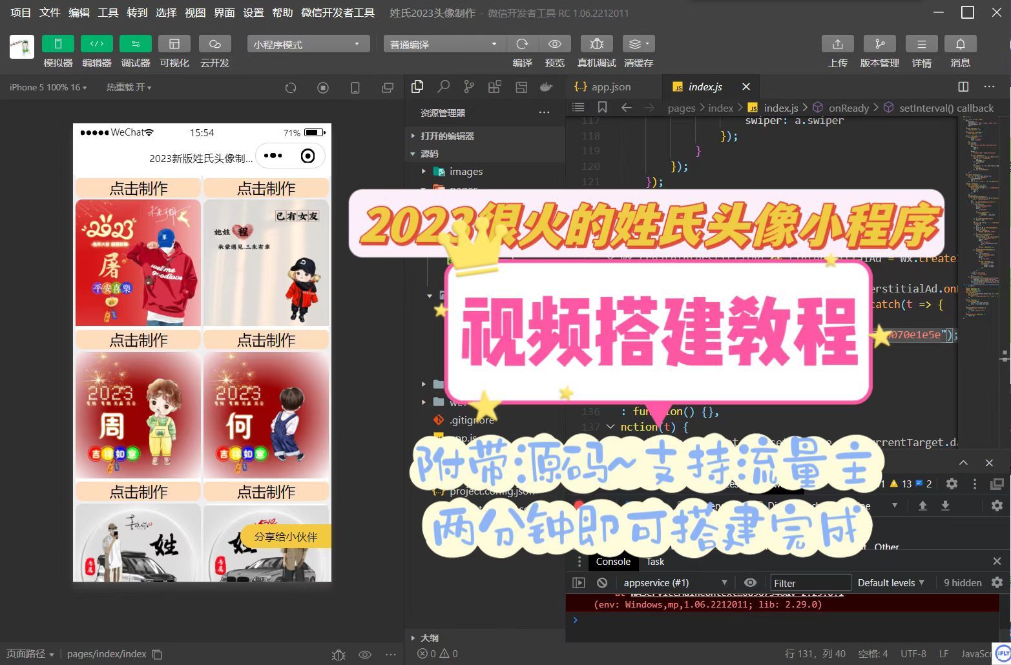Open the 可视化 visual editor button
This screenshot has width=1011, height=665.
[174, 44]
